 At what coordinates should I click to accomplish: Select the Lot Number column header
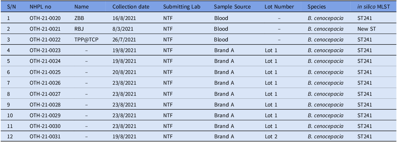pyautogui.click(x=279, y=7)
